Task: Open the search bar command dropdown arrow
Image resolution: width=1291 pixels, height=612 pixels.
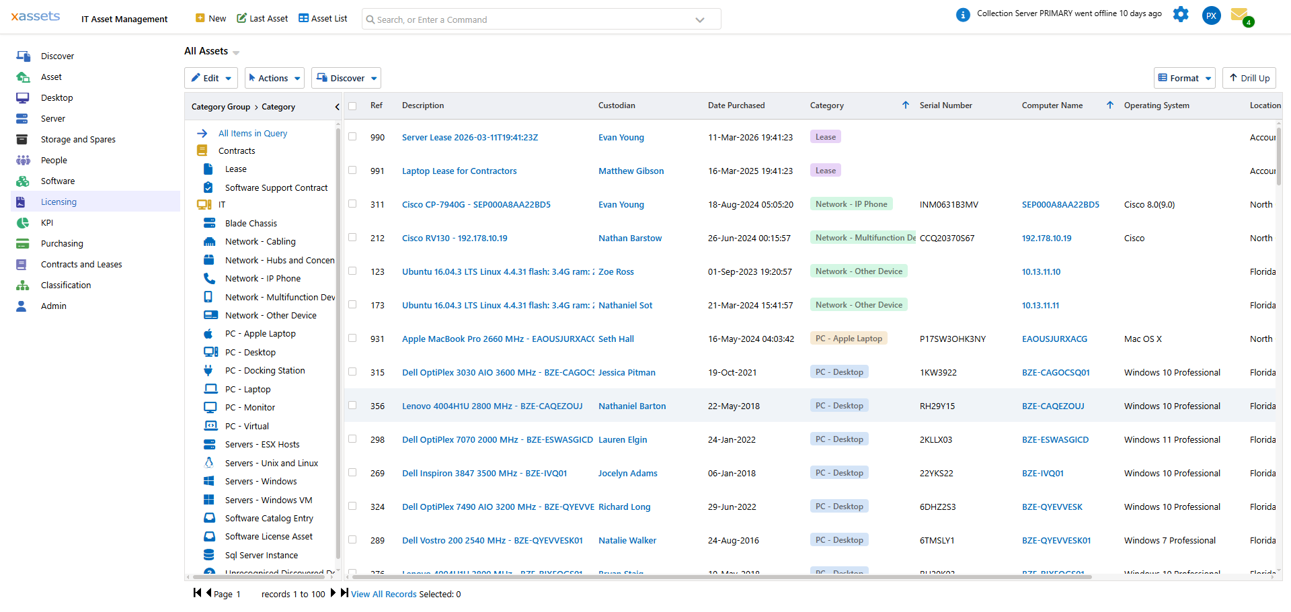Action: [699, 19]
